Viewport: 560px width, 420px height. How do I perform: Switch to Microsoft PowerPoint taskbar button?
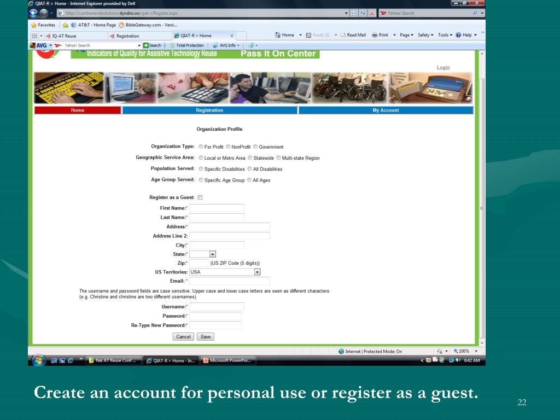click(x=229, y=361)
